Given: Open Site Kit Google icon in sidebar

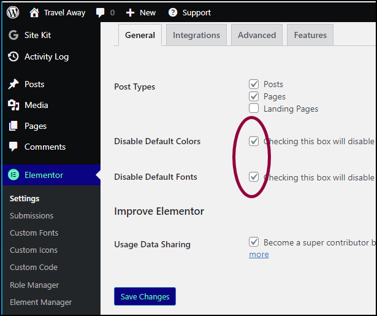Looking at the screenshot, I should click(x=13, y=35).
